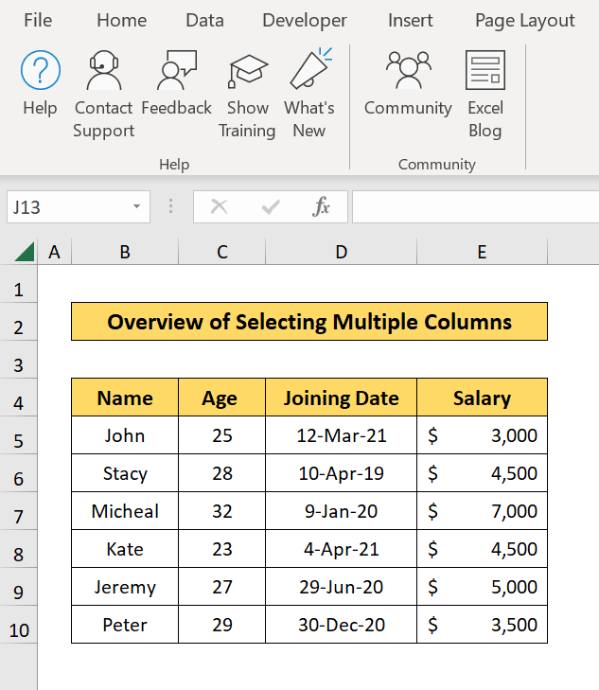Click inside the formula bar input

point(473,206)
